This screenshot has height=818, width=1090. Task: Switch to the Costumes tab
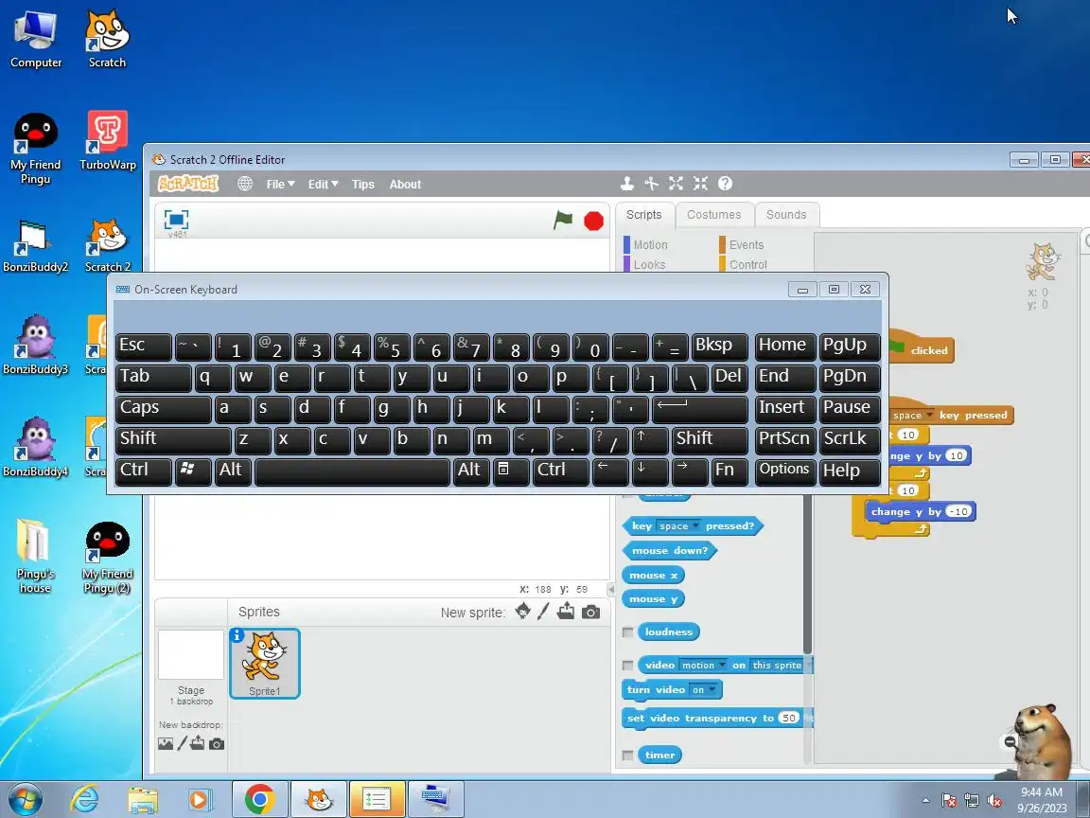(x=714, y=215)
